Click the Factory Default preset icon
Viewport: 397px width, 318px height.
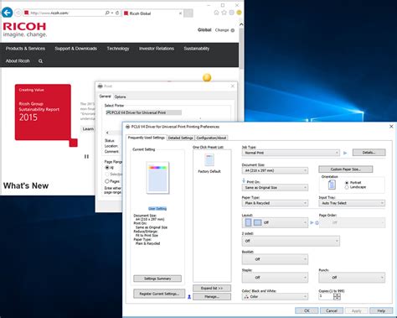[x=209, y=160]
